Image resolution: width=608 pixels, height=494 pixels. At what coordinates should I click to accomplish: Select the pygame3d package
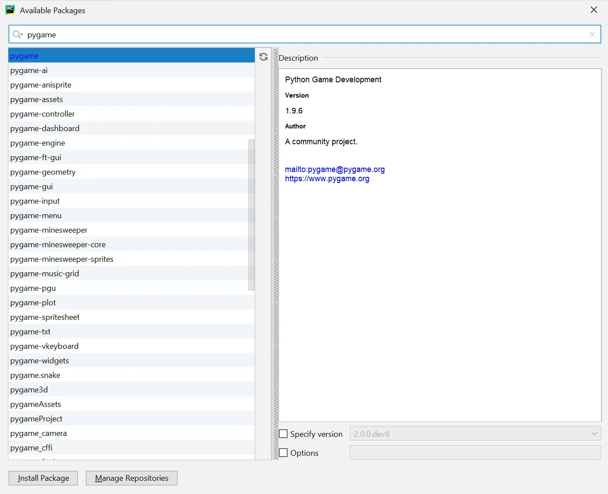[x=132, y=390]
